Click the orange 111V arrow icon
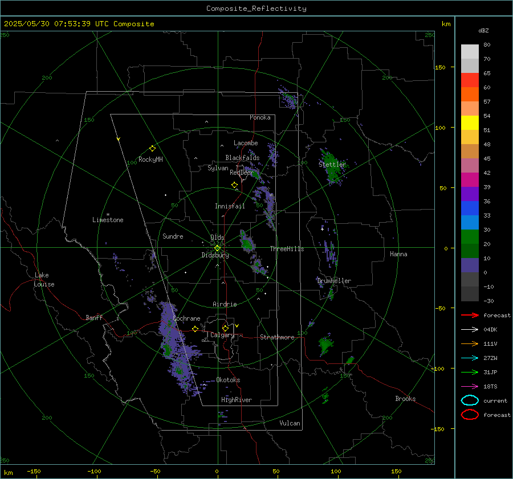The width and height of the screenshot is (513, 479). pos(470,343)
